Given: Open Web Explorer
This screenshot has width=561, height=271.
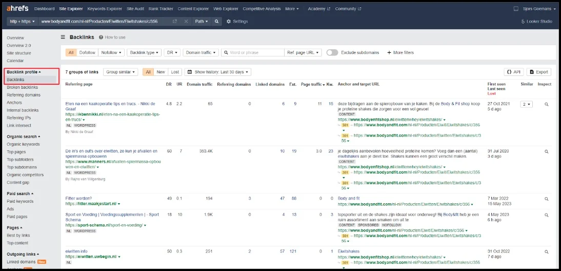Looking at the screenshot, I should coord(226,9).
